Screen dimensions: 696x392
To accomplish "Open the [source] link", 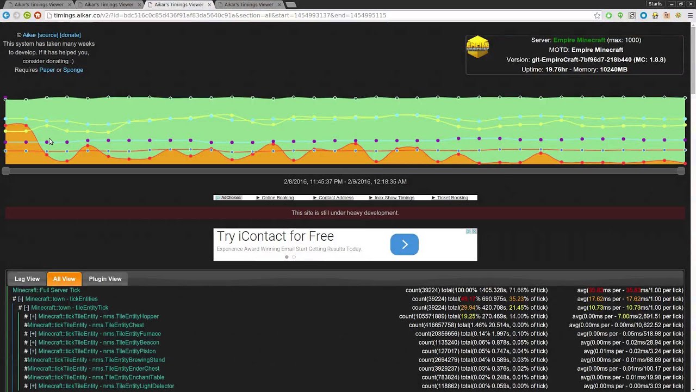I will 48,35.
